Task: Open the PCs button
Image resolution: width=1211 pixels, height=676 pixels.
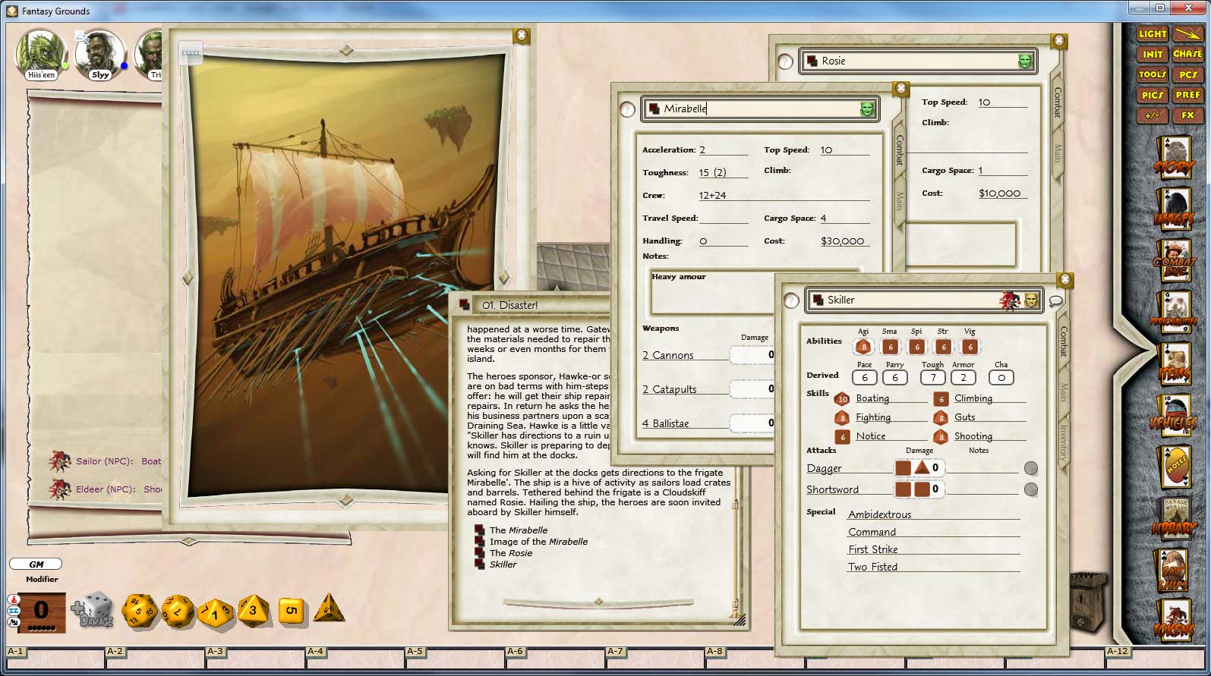Action: click(x=1187, y=74)
